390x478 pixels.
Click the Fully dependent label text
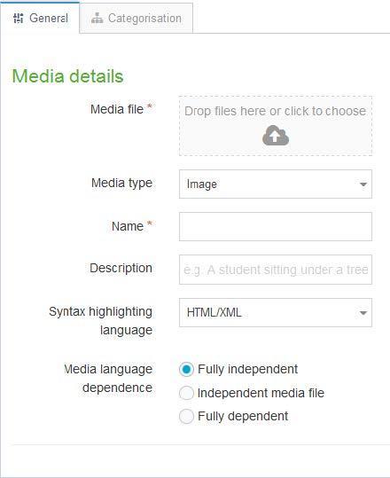[243, 416]
